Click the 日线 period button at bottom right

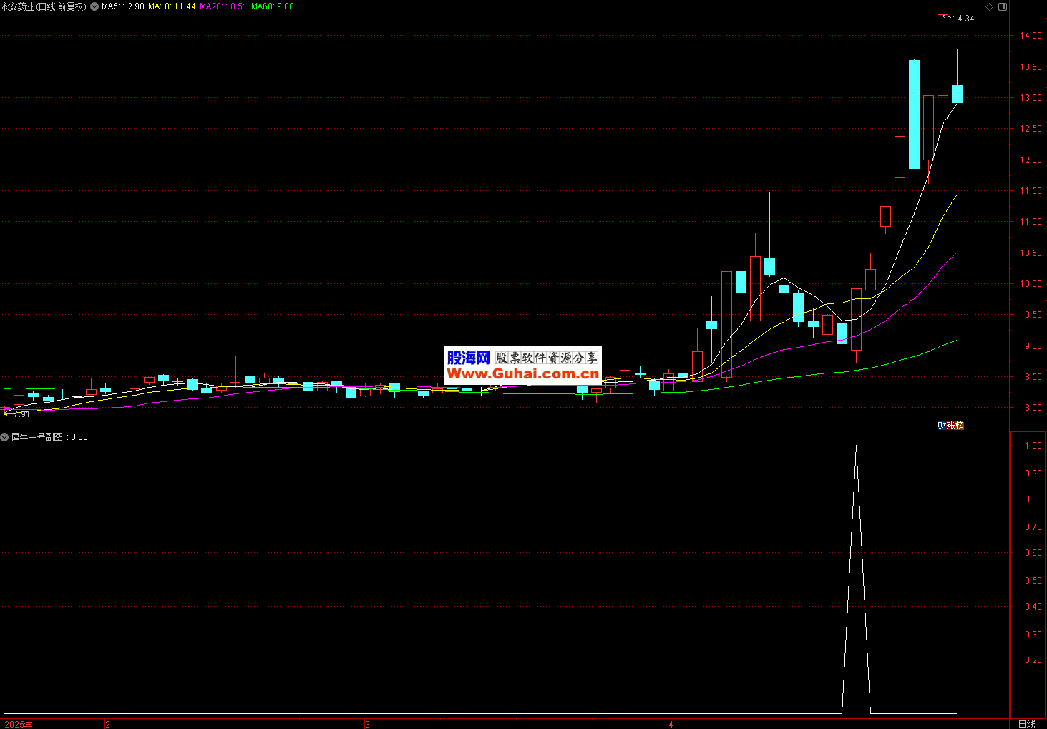(1027, 724)
